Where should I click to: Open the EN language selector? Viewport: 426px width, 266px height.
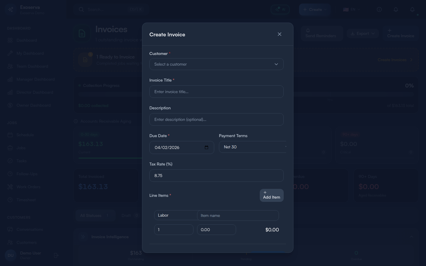(x=351, y=9)
